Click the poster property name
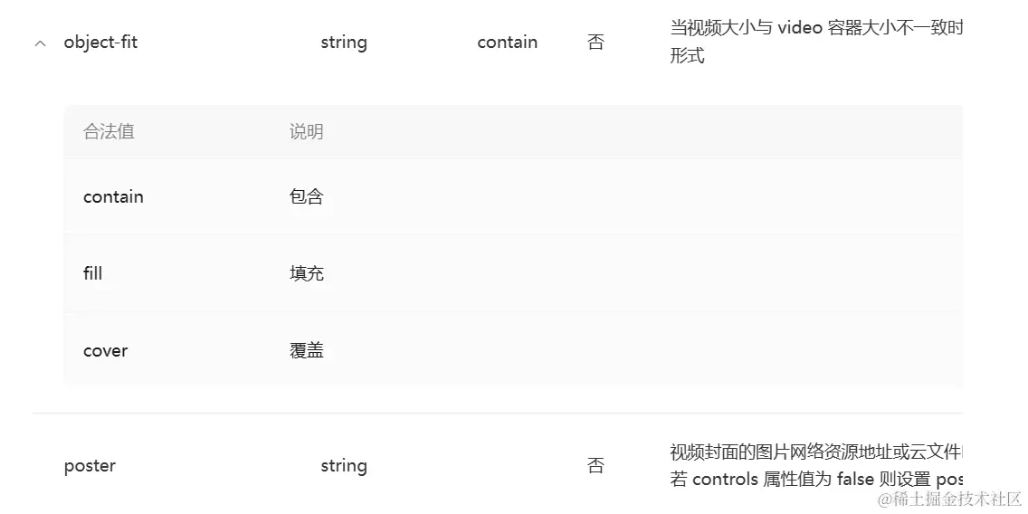Image resolution: width=1028 pixels, height=514 pixels. (x=90, y=466)
